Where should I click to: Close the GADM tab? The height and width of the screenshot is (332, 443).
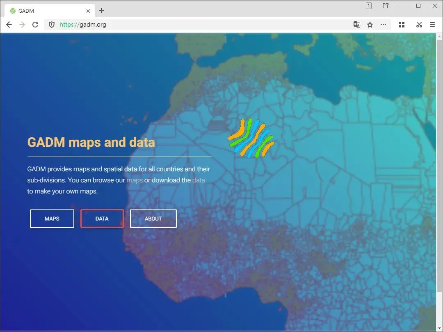88,11
